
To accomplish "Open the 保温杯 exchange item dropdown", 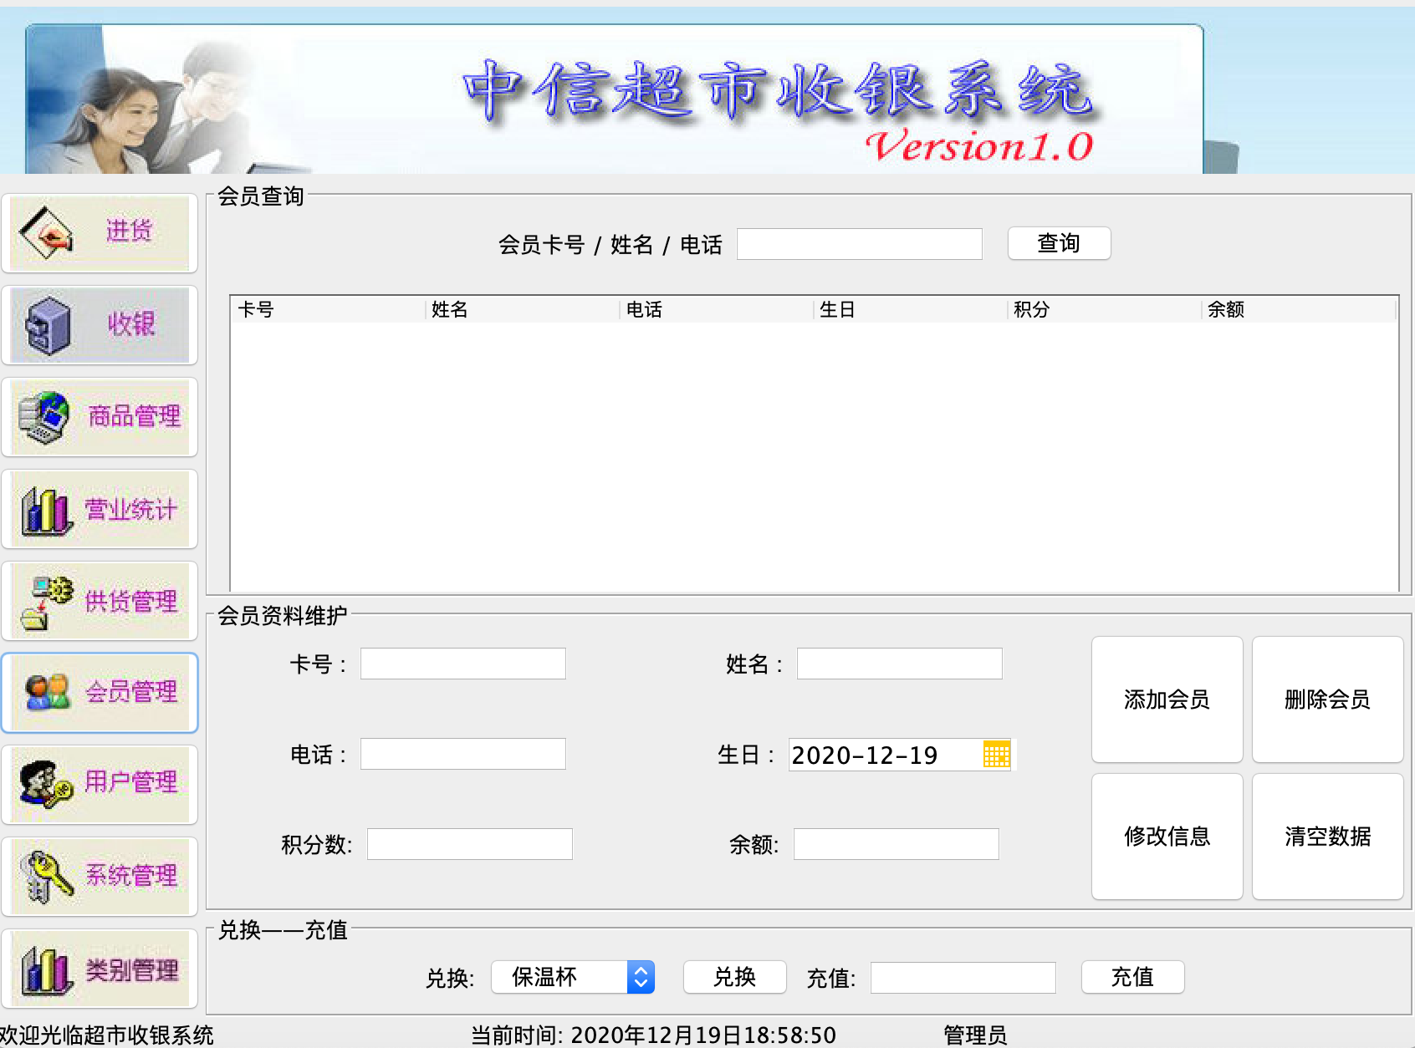I will coord(556,976).
